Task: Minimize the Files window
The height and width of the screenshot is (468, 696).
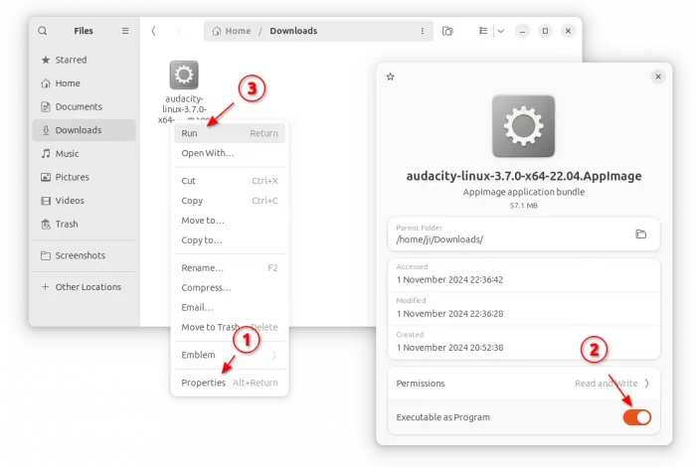Action: click(x=522, y=31)
